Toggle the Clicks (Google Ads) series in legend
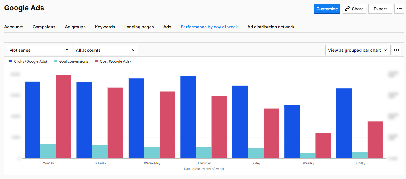The height and width of the screenshot is (179, 406). [x=28, y=61]
